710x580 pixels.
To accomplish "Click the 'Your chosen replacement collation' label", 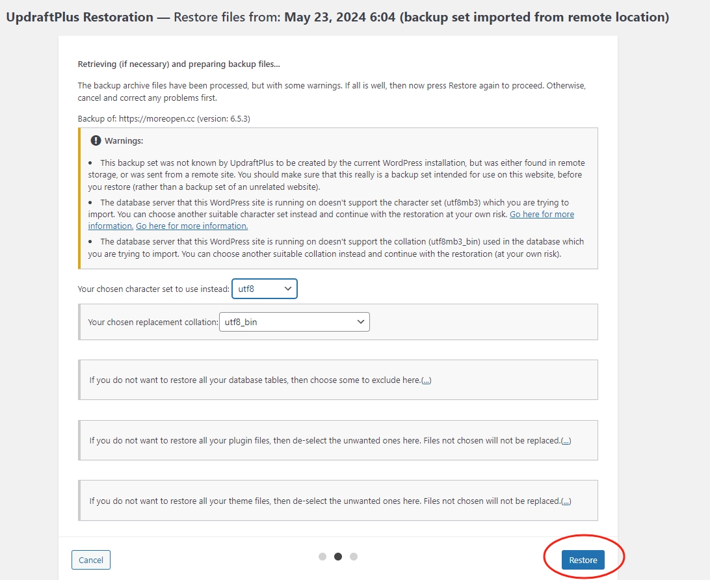I will pyautogui.click(x=153, y=322).
